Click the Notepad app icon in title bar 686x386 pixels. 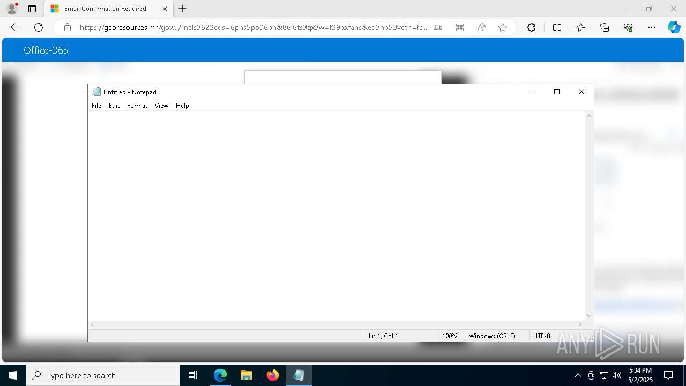pos(96,92)
